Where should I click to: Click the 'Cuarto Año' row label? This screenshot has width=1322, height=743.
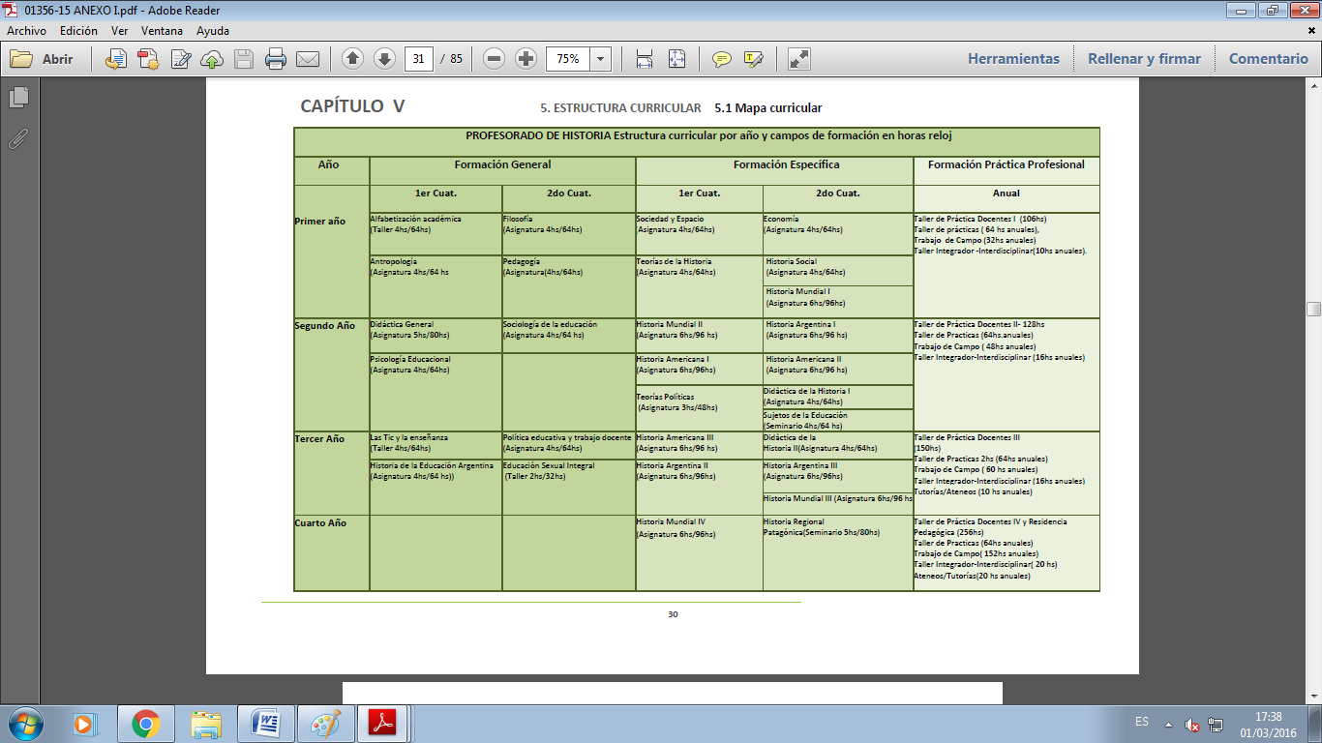(x=320, y=523)
